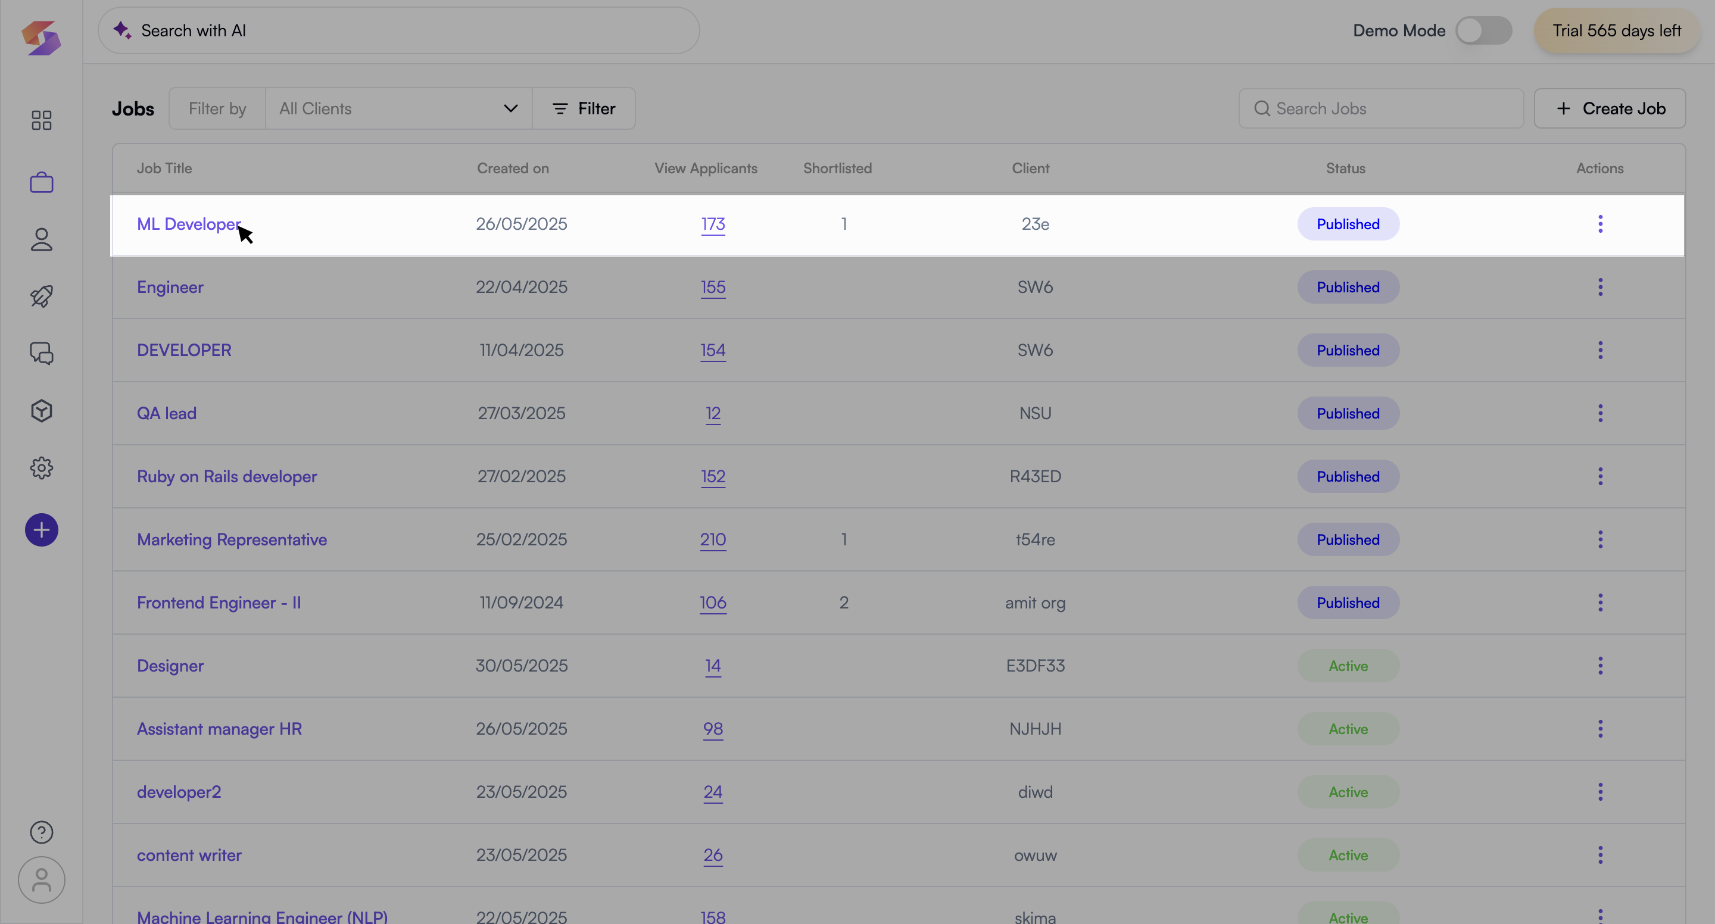Open actions menu for developer2 row
Viewport: 1715px width, 924px height.
[x=1600, y=791]
